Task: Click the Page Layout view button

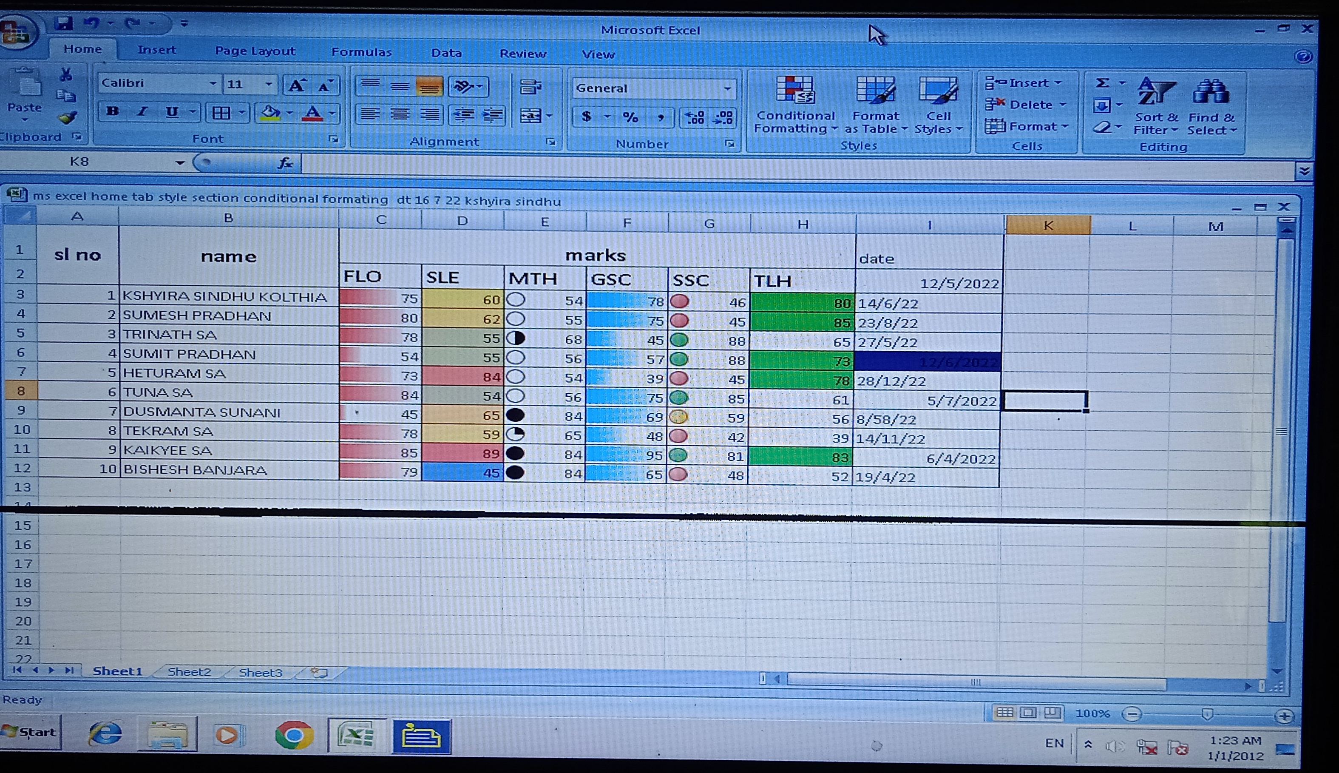Action: click(1028, 713)
